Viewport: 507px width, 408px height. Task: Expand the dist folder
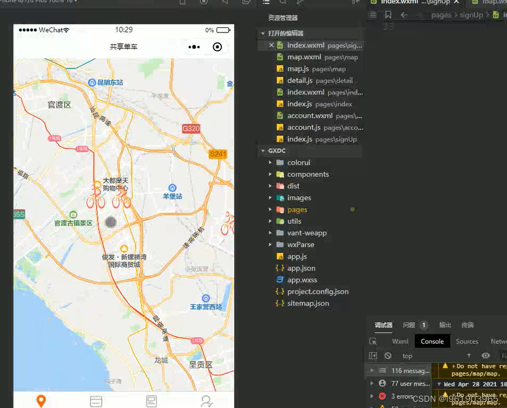pyautogui.click(x=271, y=186)
